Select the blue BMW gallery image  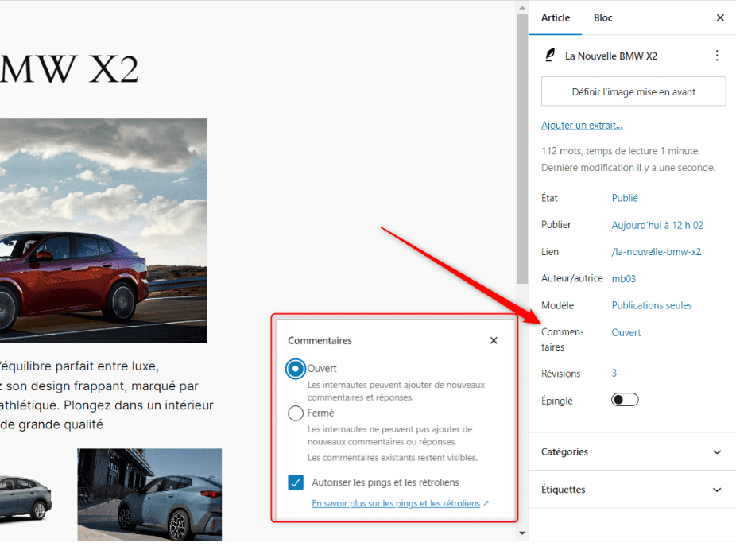click(x=149, y=494)
